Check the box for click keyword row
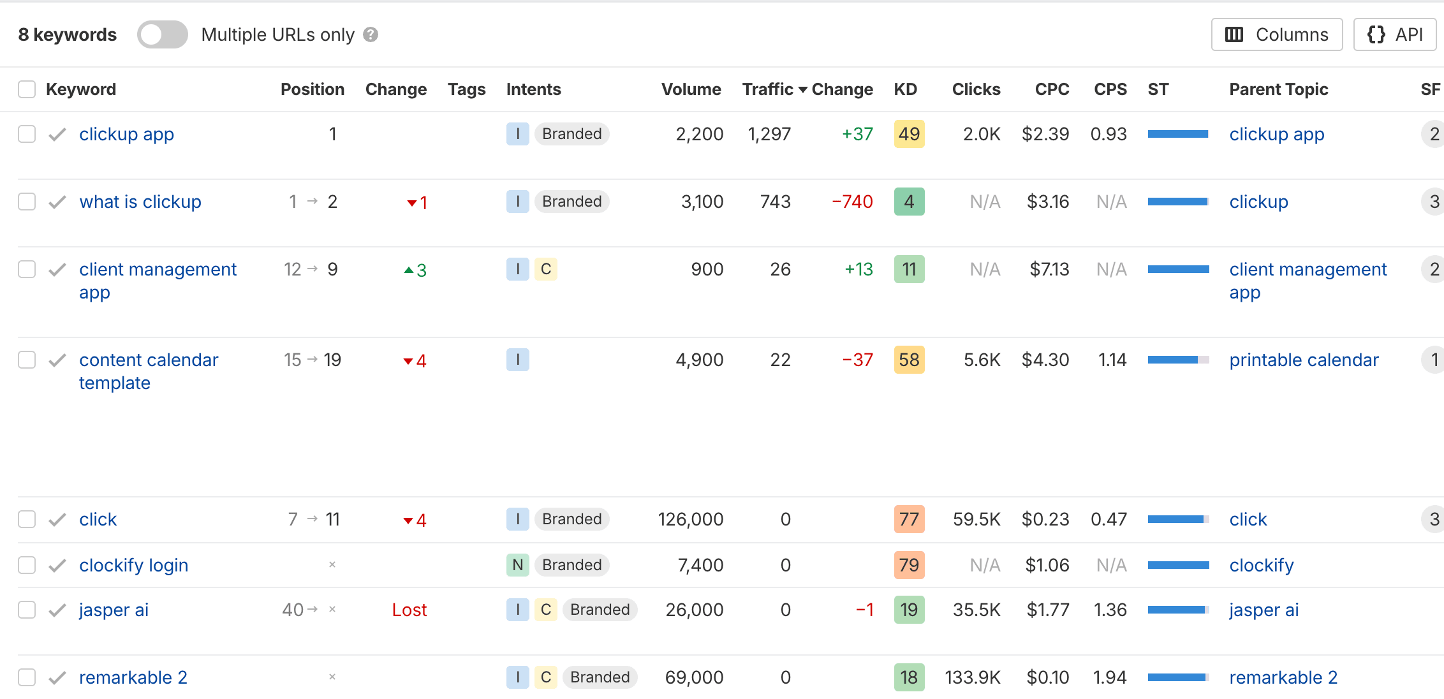This screenshot has width=1444, height=699. click(27, 519)
